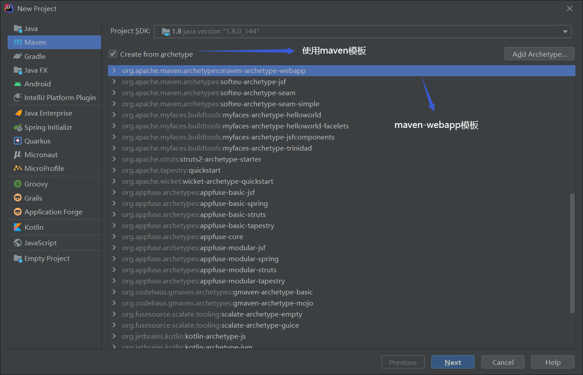Pick Kotlin project type label
The height and width of the screenshot is (375, 583).
tap(34, 227)
